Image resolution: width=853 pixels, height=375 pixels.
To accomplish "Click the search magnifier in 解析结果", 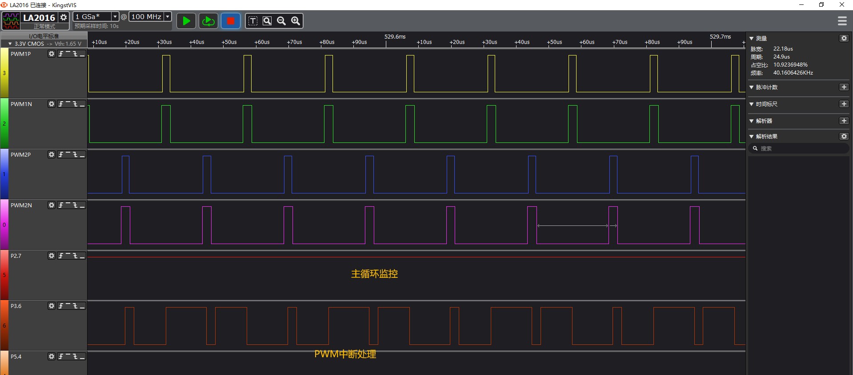I will pos(755,148).
